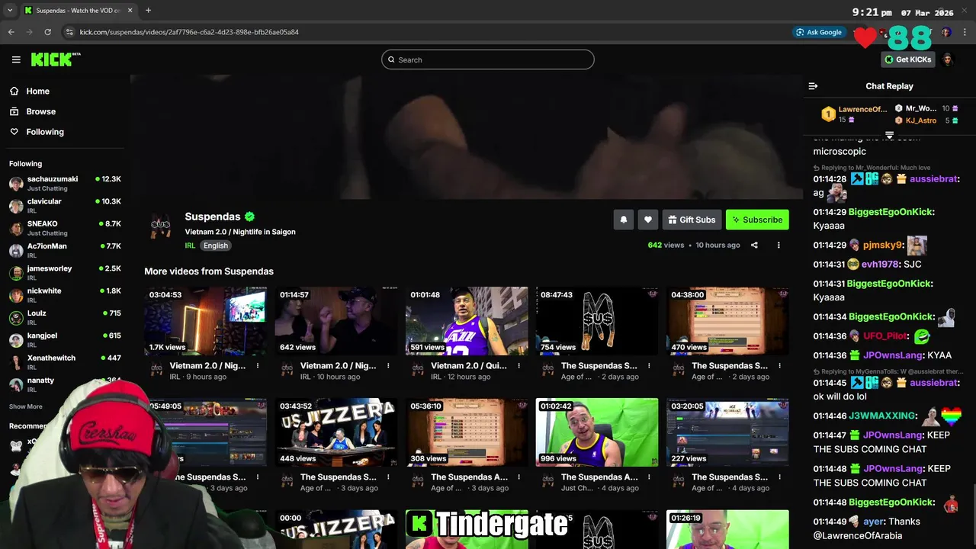Image resolution: width=976 pixels, height=549 pixels.
Task: Click the site info icon in address bar
Action: coord(69,32)
